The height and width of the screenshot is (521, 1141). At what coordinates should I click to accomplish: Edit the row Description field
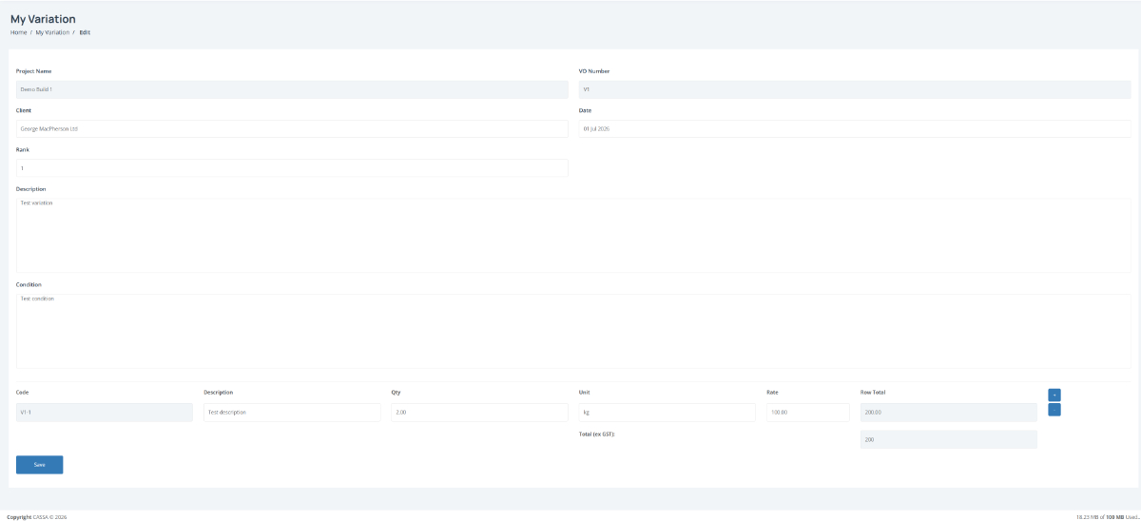[292, 413]
